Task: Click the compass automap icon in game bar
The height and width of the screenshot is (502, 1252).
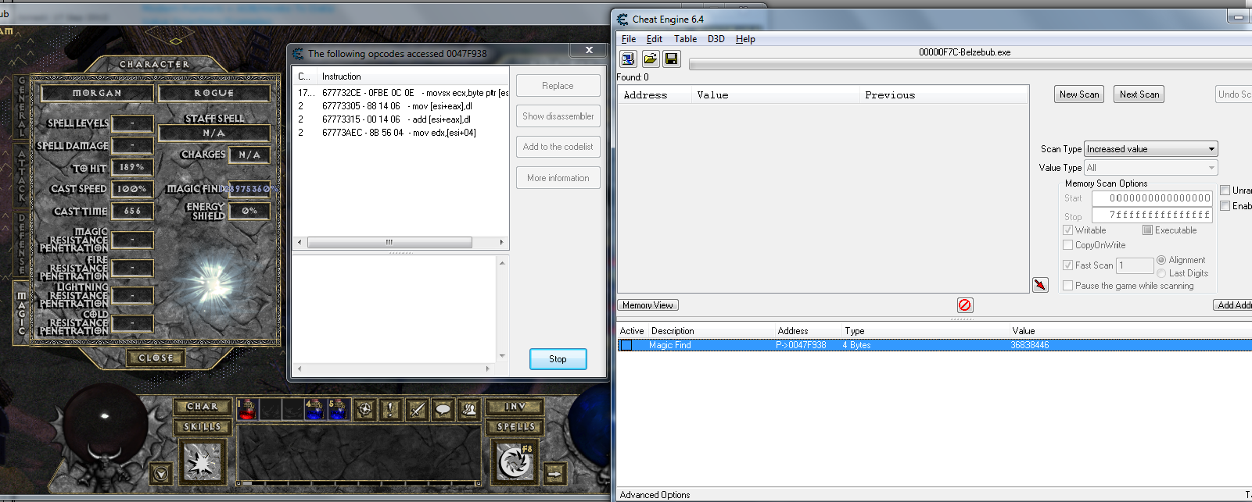Action: [x=364, y=409]
